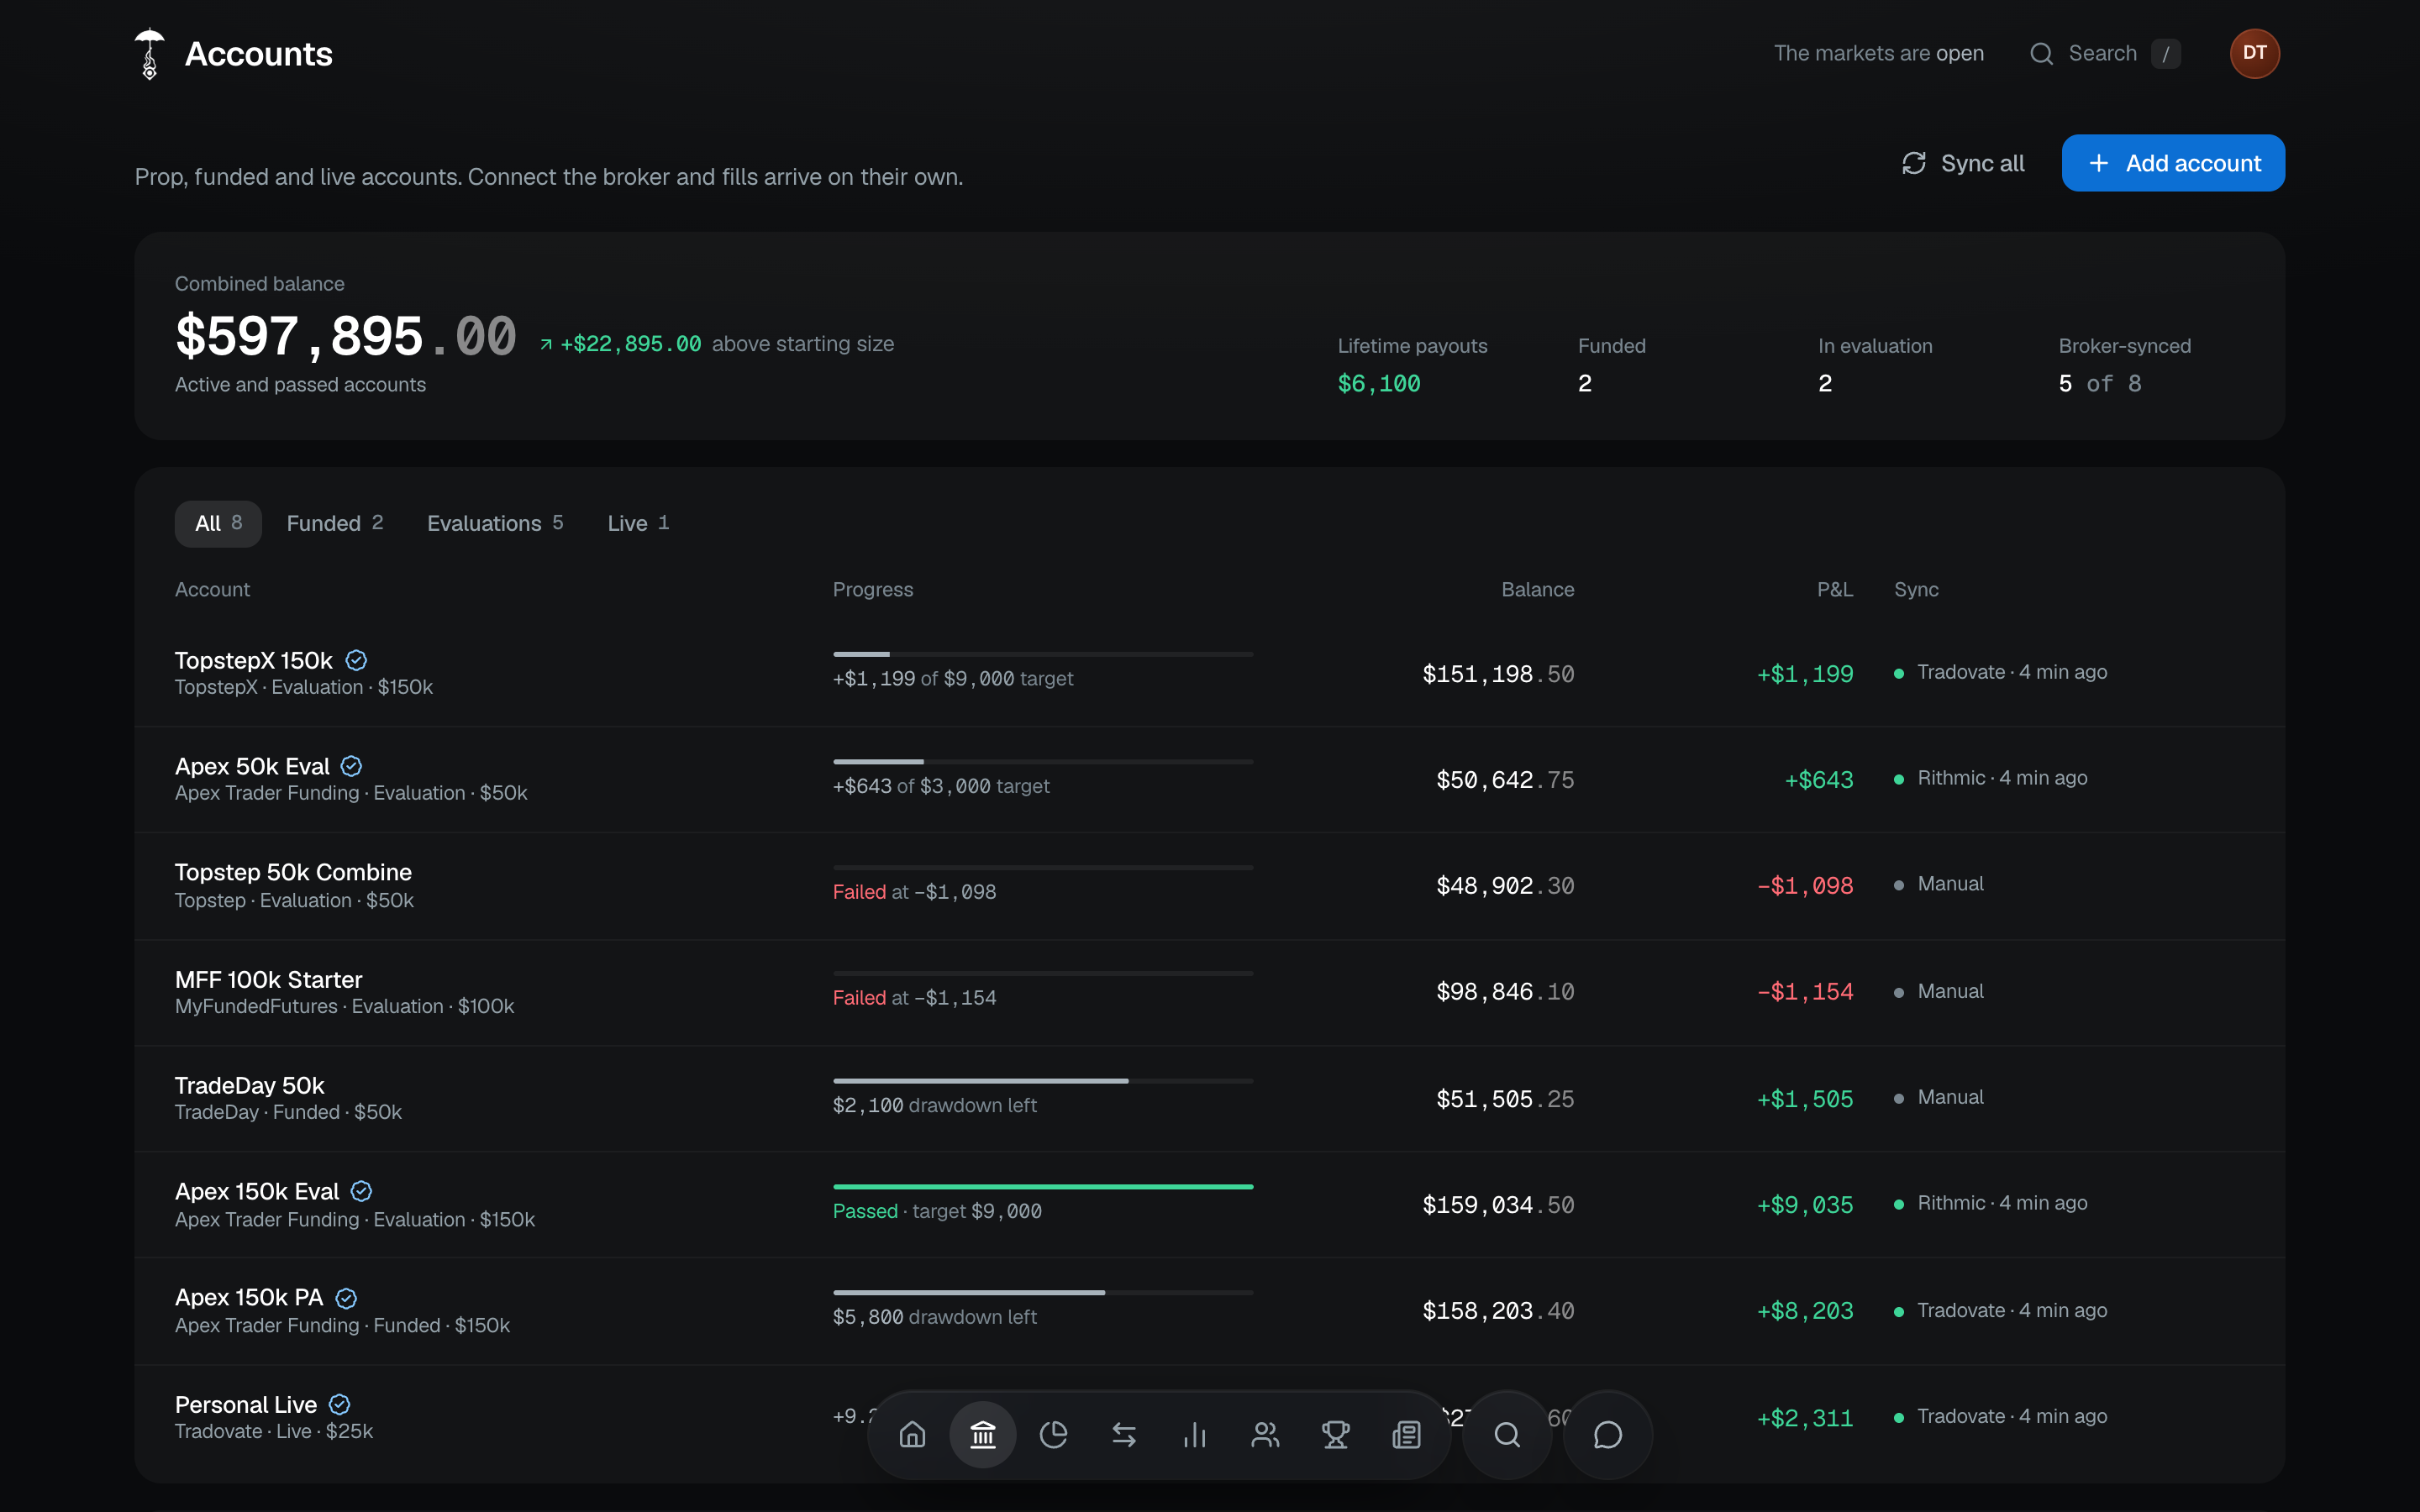Open the TradeDay 50k account
This screenshot has height=1512, width=2420.
tap(1210, 1099)
